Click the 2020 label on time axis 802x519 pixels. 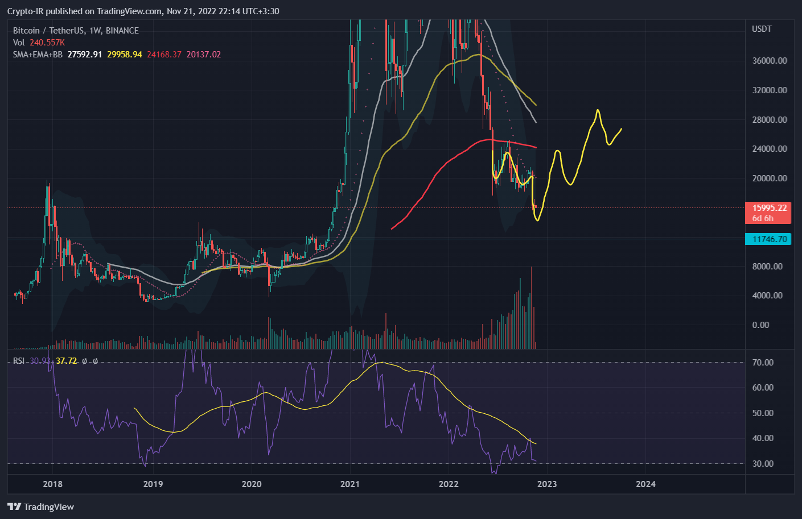(x=252, y=484)
